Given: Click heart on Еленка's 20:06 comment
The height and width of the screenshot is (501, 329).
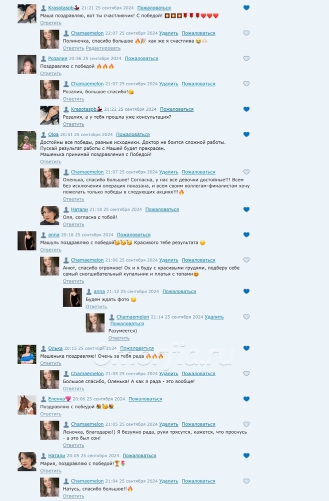Looking at the screenshot, I should coord(246,399).
